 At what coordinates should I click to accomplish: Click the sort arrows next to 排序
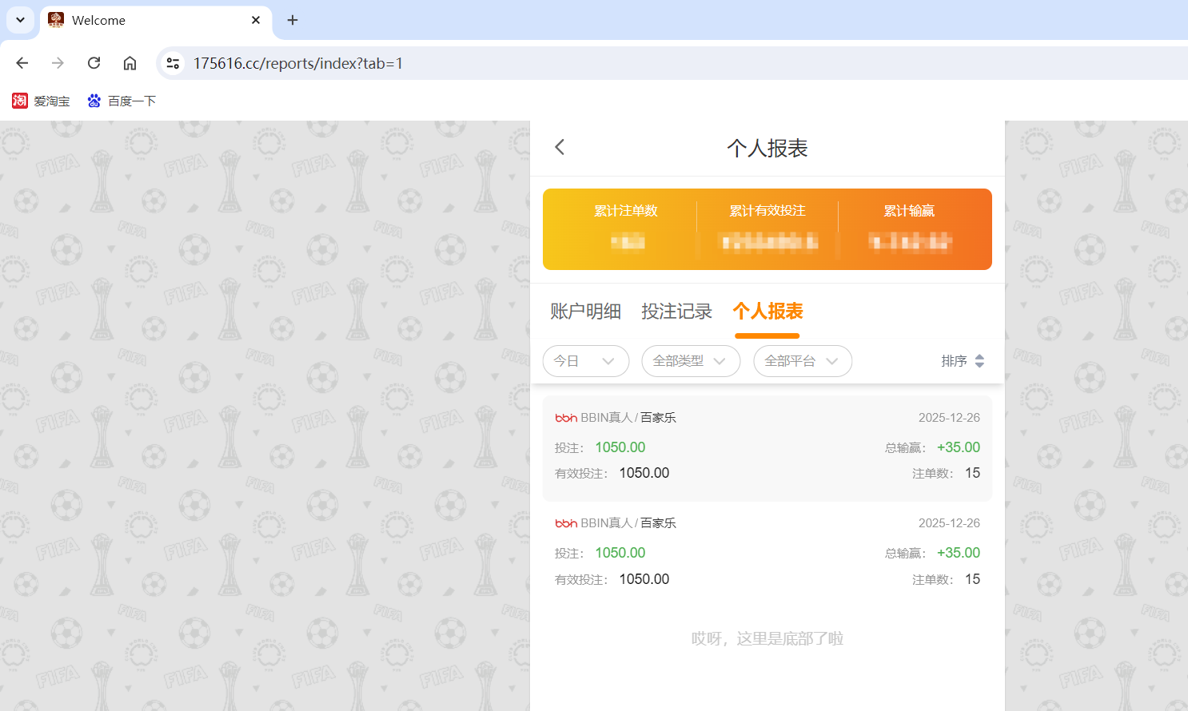[980, 360]
